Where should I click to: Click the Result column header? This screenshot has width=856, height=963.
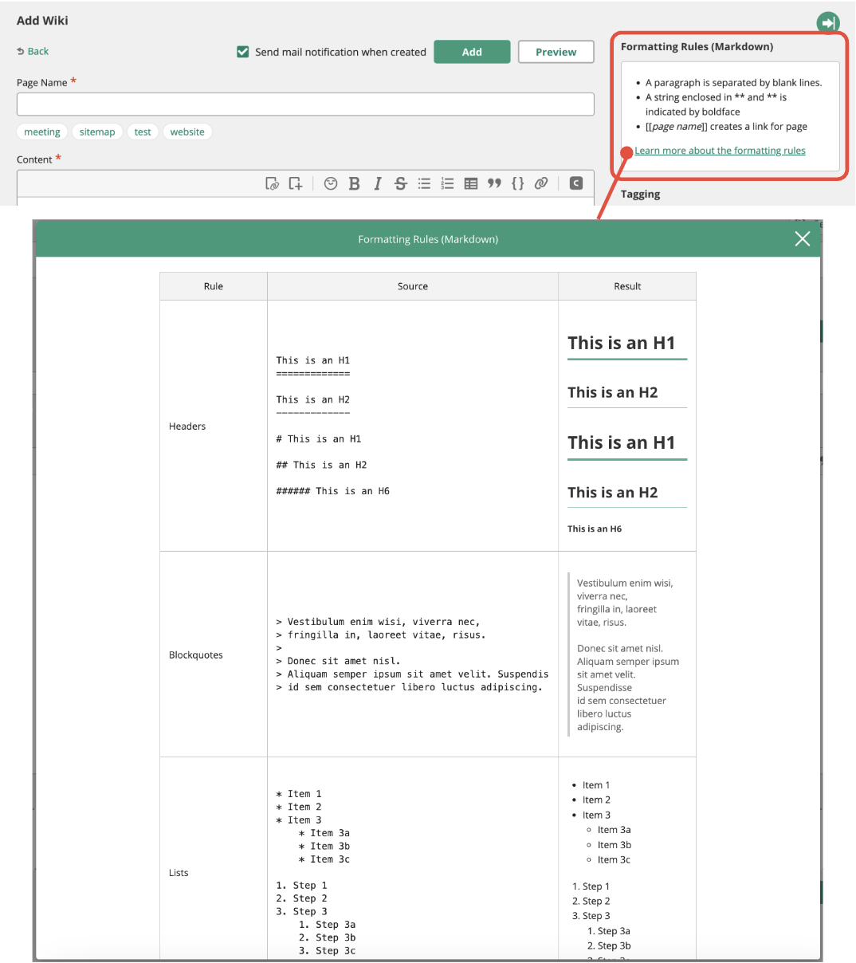coord(627,286)
